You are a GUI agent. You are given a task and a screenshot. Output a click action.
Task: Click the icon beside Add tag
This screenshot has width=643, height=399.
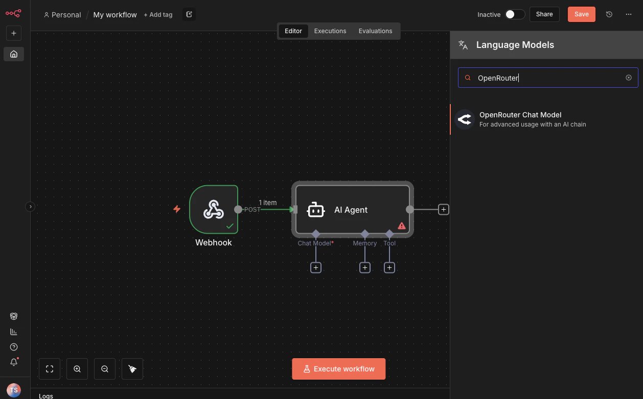click(189, 14)
